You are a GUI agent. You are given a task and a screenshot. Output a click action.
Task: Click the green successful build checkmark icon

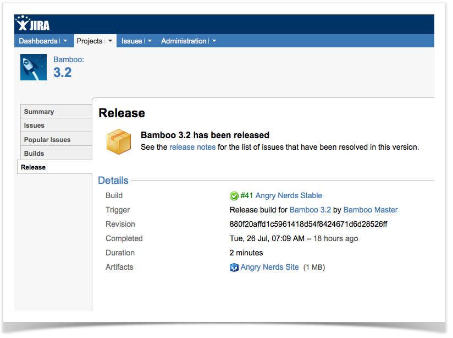pos(234,196)
